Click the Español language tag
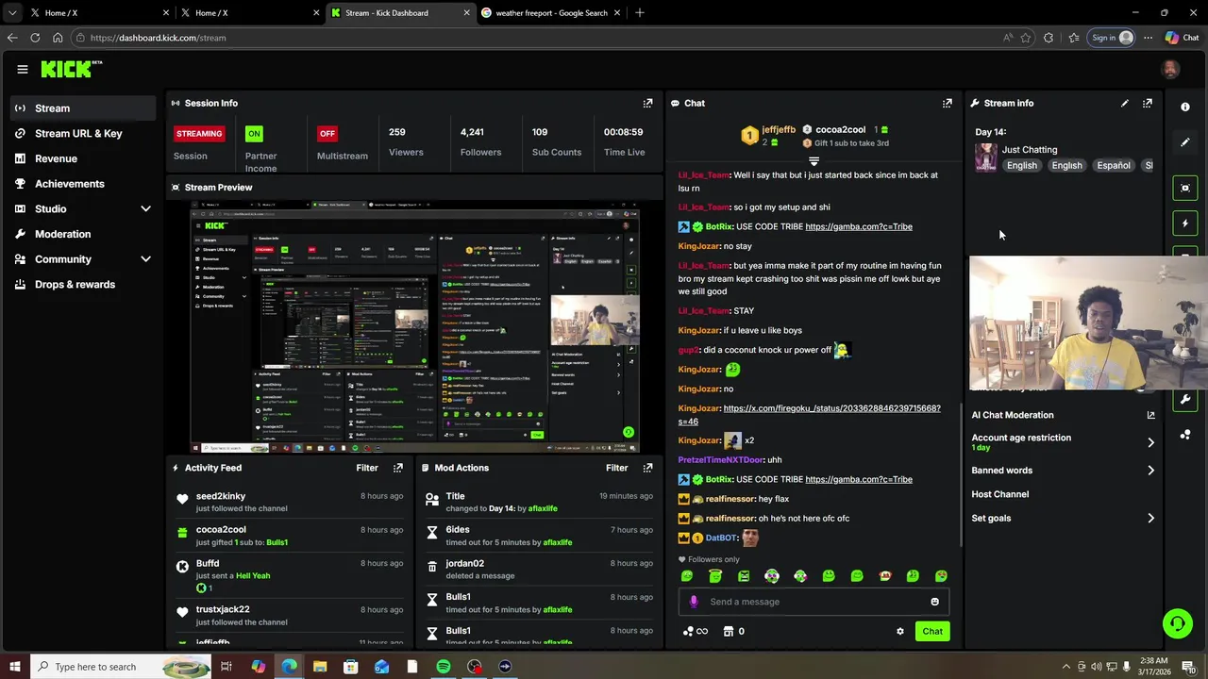1208x679 pixels. coord(1114,165)
